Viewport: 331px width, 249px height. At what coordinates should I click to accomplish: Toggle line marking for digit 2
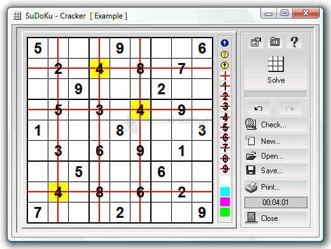point(225,96)
